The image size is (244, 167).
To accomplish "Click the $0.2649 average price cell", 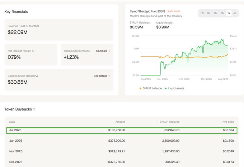I will tap(228, 151).
